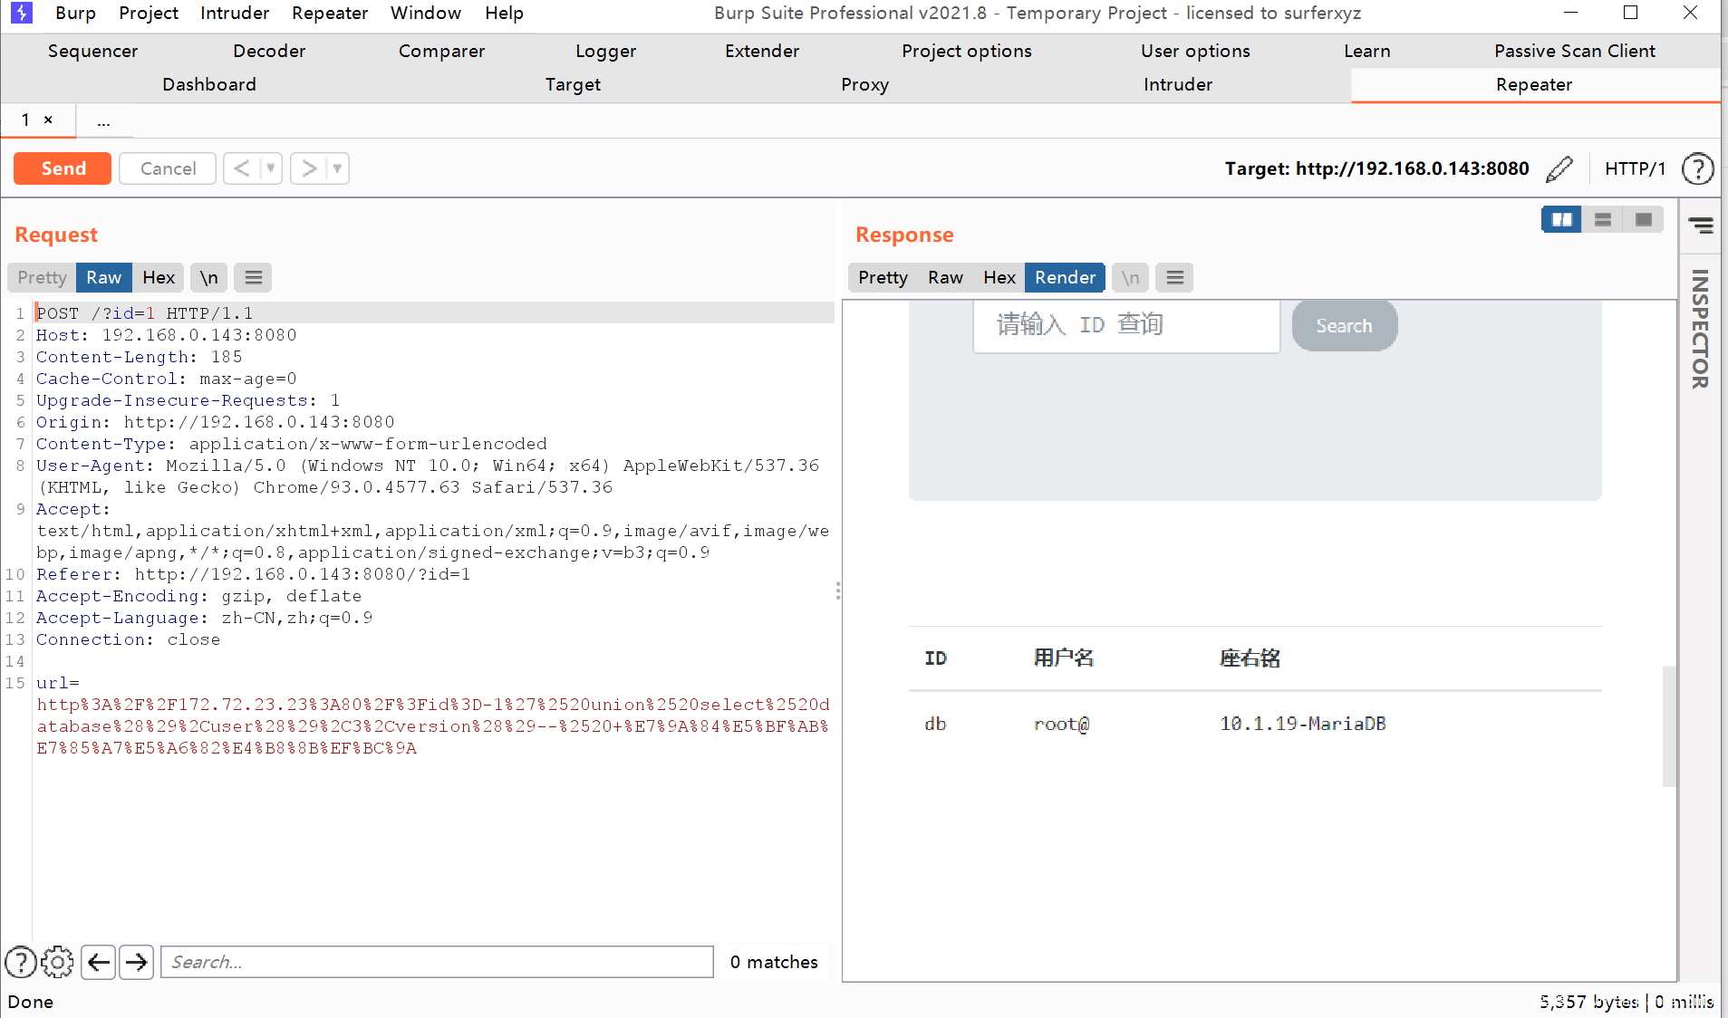Go to previous search match arrow
Viewport: 1728px width, 1018px height.
point(98,962)
